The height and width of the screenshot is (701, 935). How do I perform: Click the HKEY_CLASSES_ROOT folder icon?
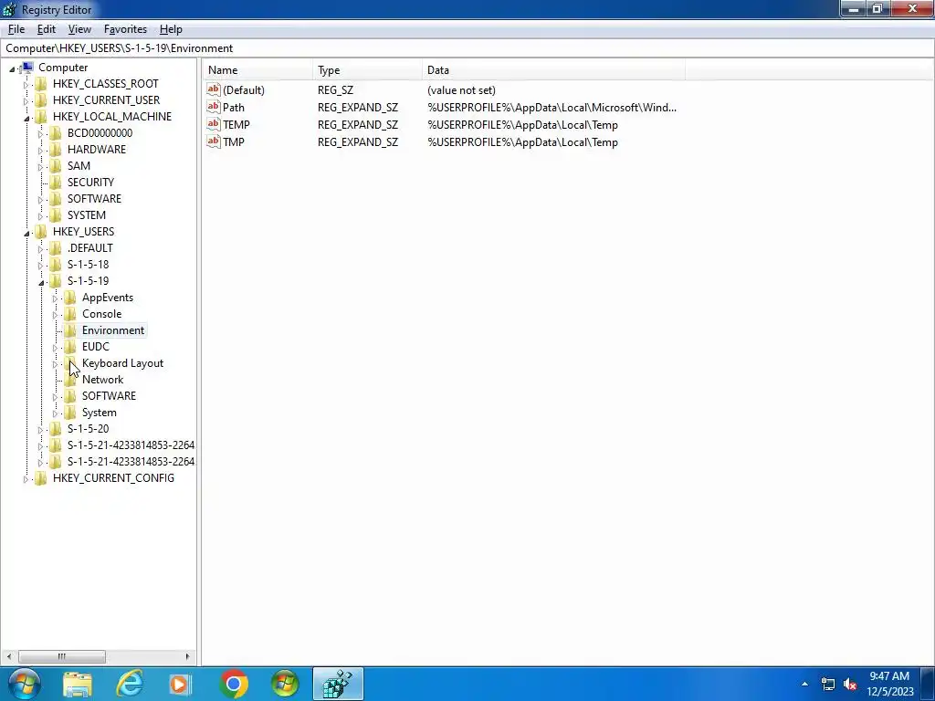(40, 83)
